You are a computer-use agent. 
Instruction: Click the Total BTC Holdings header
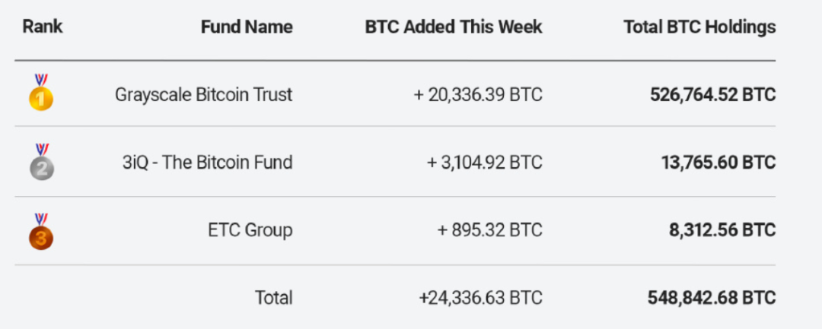click(699, 27)
